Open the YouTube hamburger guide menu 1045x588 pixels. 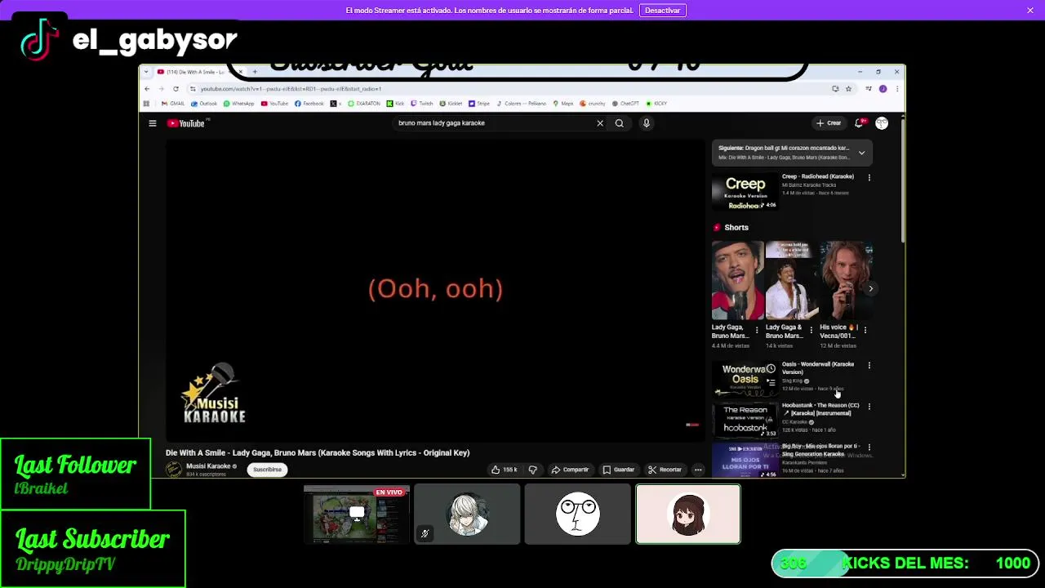[152, 123]
